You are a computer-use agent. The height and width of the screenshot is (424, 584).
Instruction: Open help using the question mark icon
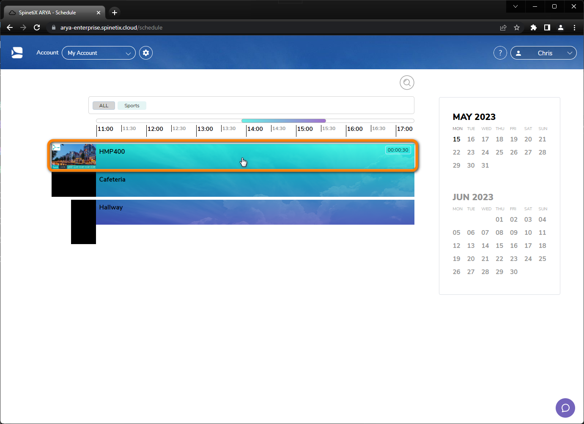[500, 52]
